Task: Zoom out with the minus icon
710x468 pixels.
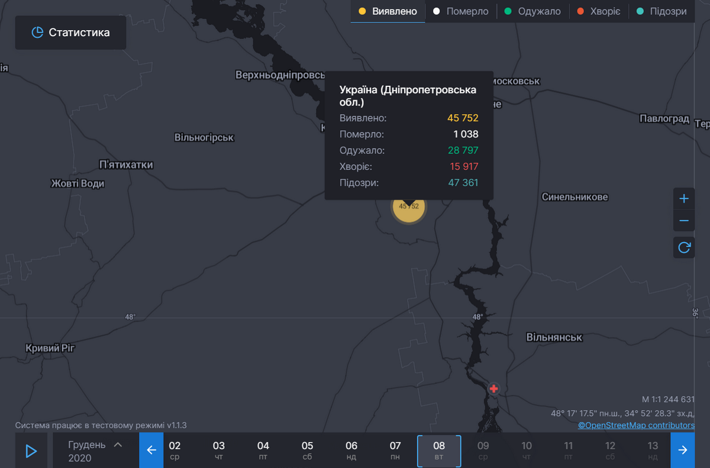Action: [684, 221]
